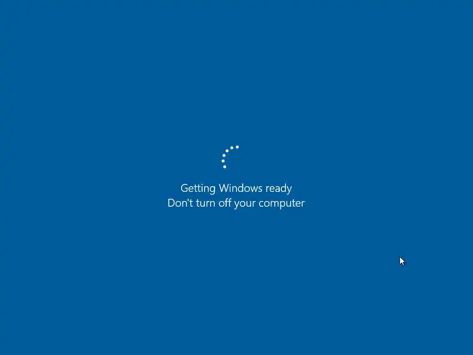The image size is (473, 355).
Task: Click the mouse pointer arrow on the blue background
Action: pyautogui.click(x=402, y=262)
